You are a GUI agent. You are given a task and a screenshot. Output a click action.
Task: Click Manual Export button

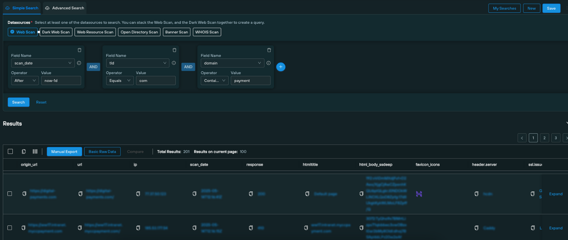(x=64, y=151)
